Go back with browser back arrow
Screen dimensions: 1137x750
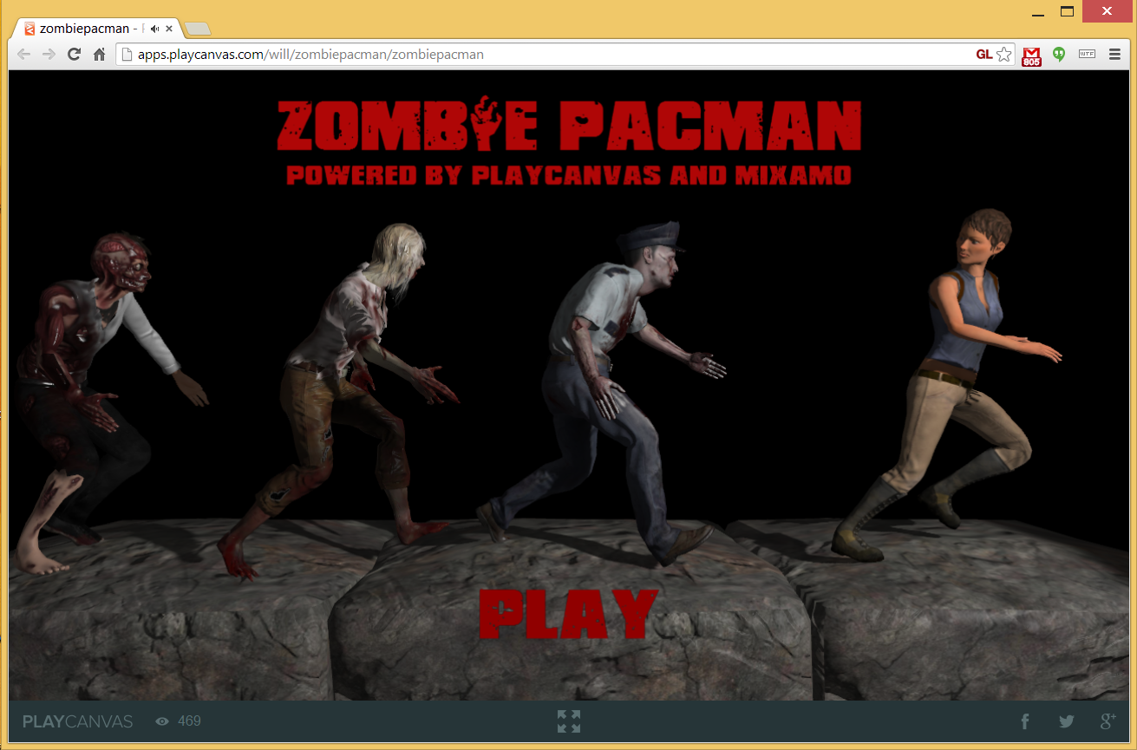[24, 54]
